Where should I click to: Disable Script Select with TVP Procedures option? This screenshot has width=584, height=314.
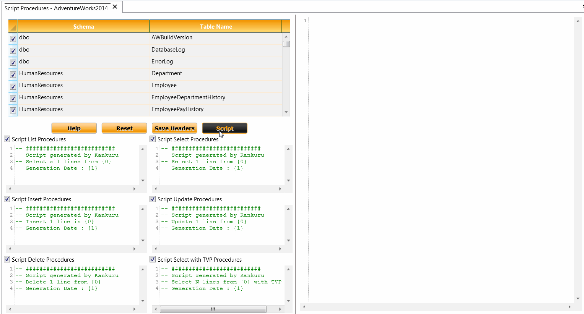pyautogui.click(x=153, y=259)
